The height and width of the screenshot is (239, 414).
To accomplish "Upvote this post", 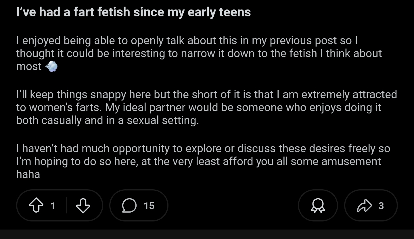I will coord(36,206).
